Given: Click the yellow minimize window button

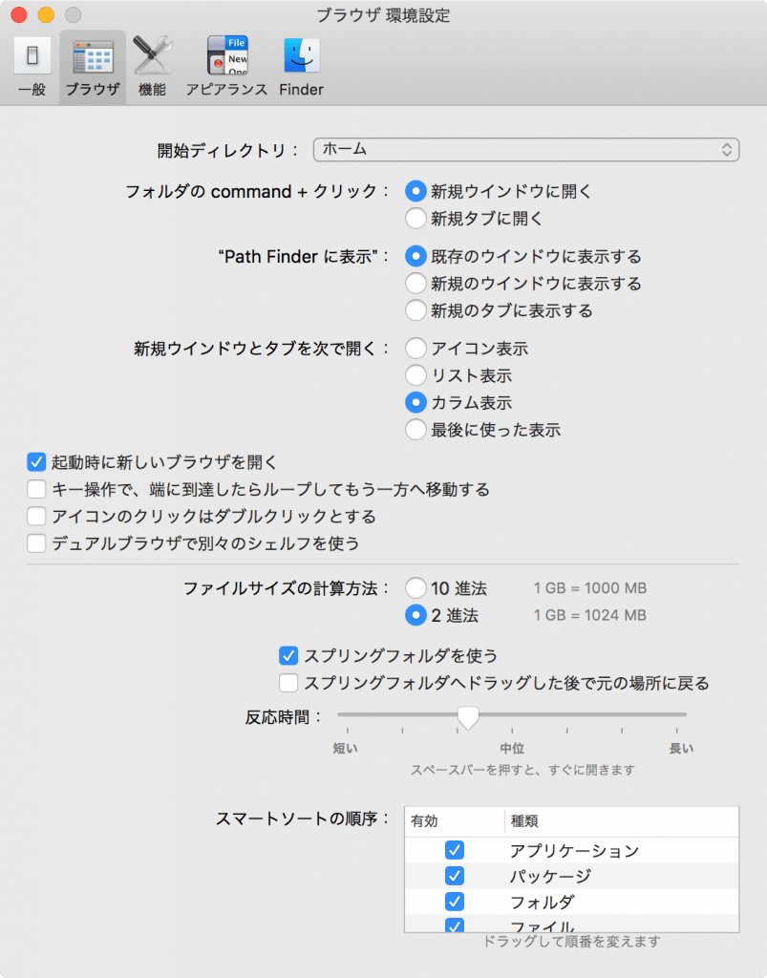Looking at the screenshot, I should point(46,14).
